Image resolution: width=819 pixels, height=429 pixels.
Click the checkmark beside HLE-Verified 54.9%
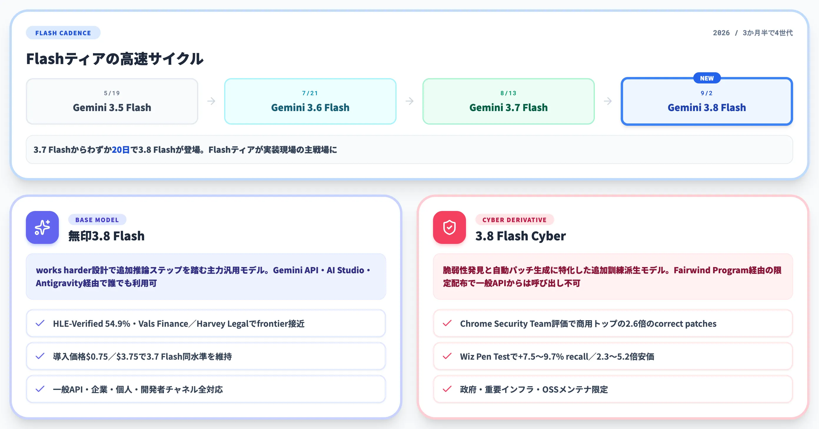pos(40,323)
